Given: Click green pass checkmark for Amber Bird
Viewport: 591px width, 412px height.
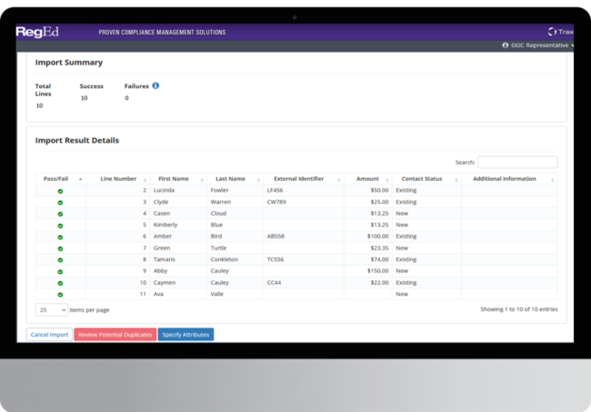Looking at the screenshot, I should (x=60, y=236).
